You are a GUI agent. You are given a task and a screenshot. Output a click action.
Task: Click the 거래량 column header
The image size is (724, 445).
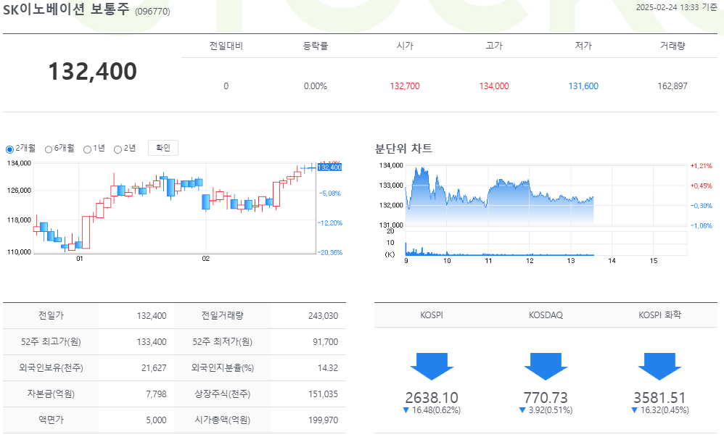674,44
